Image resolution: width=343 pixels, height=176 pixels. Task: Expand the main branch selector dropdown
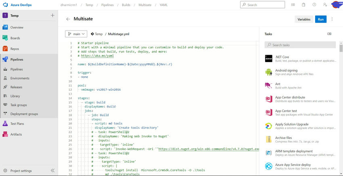pyautogui.click(x=75, y=34)
